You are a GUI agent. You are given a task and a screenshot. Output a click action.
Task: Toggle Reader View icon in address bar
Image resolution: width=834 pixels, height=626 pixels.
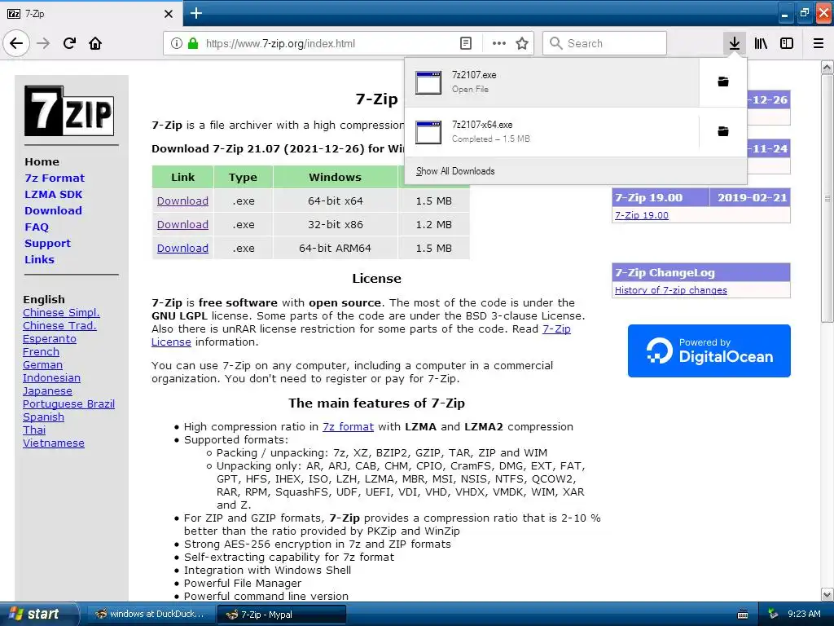point(465,43)
